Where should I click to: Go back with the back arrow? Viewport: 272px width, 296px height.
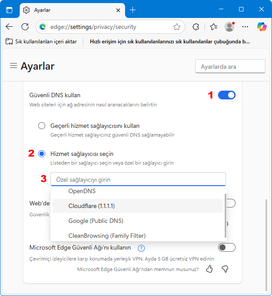[x=9, y=27]
